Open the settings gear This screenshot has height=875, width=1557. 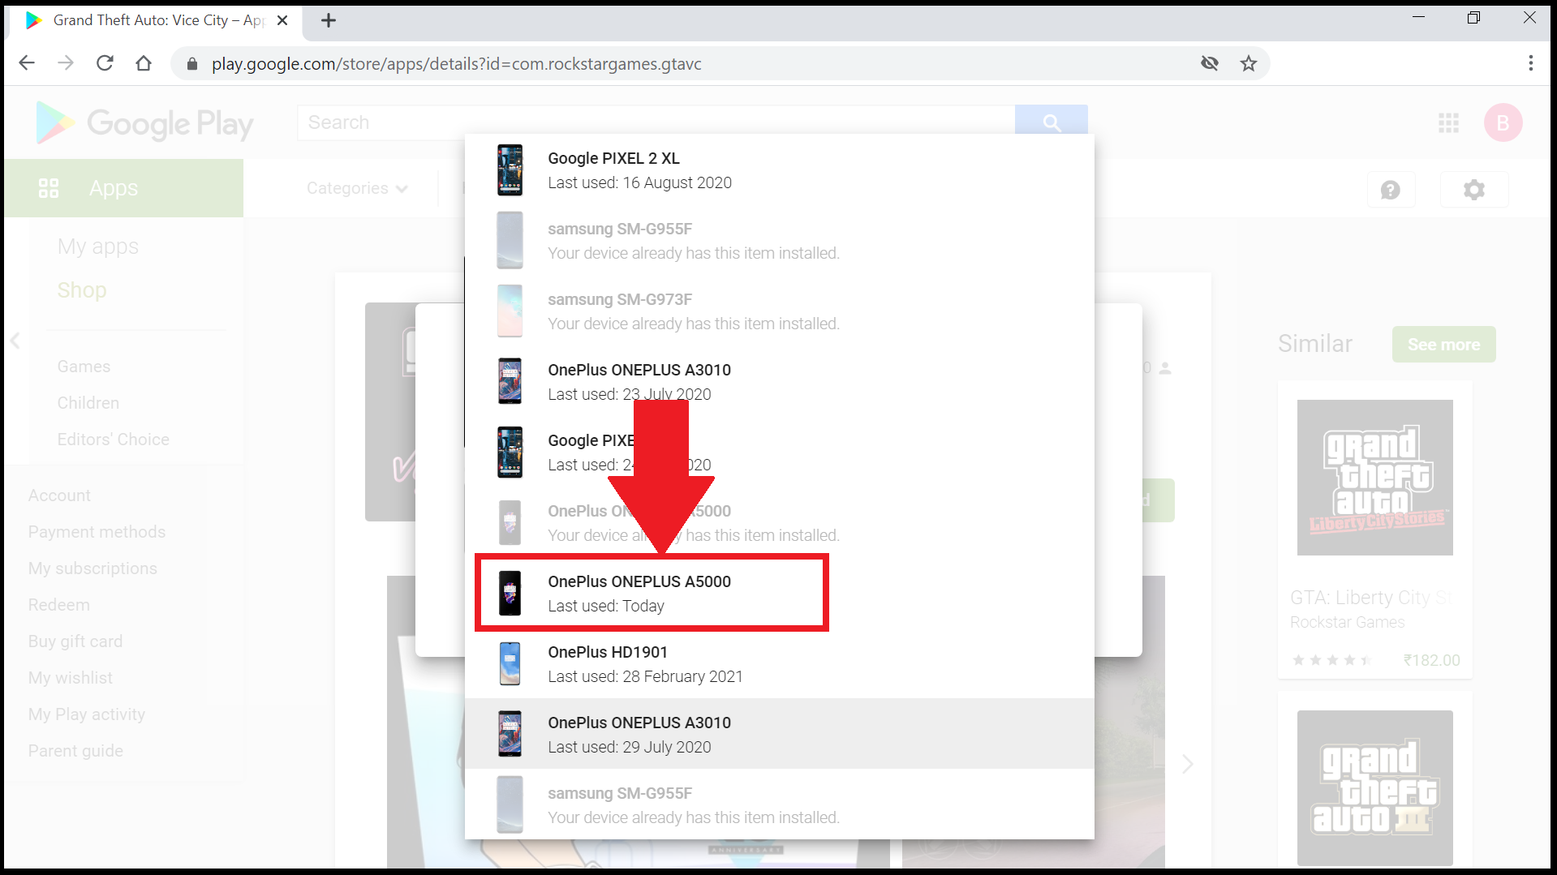(x=1473, y=190)
